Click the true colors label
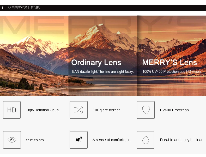Image resolution: width=206 pixels, height=157 pixels. (35, 140)
